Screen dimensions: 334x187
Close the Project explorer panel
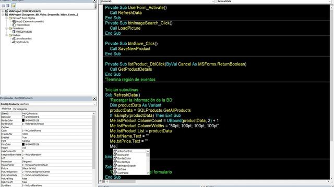(x=94, y=1)
